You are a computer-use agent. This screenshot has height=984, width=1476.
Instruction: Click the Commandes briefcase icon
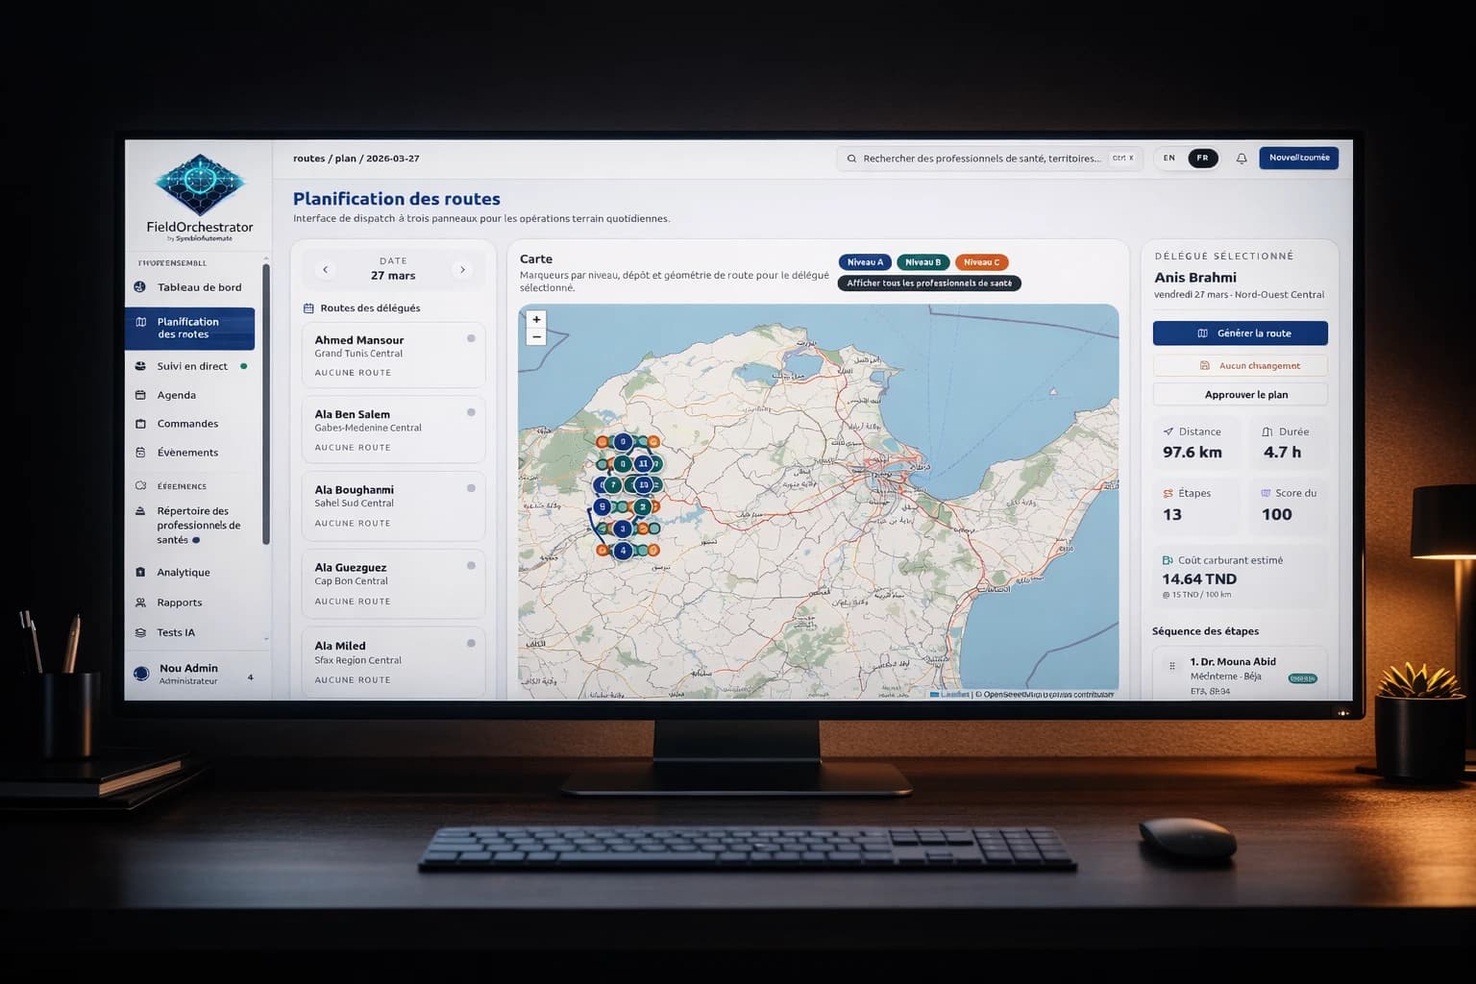[141, 424]
